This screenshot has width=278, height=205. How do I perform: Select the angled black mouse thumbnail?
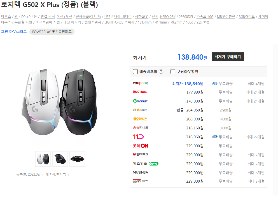(60, 159)
